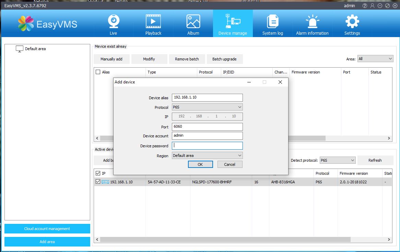
Task: Click the EasyVMS flower logo
Action: [26, 24]
